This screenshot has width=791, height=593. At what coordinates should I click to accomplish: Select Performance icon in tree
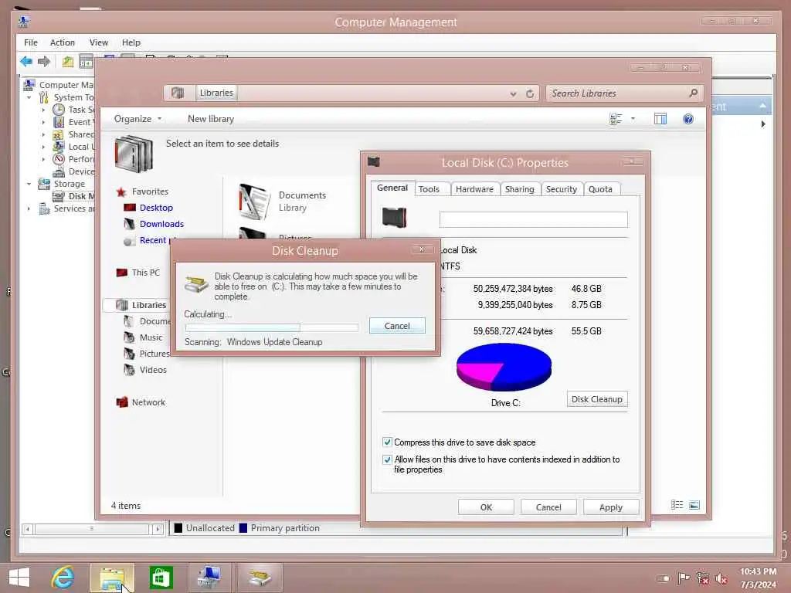[59, 159]
